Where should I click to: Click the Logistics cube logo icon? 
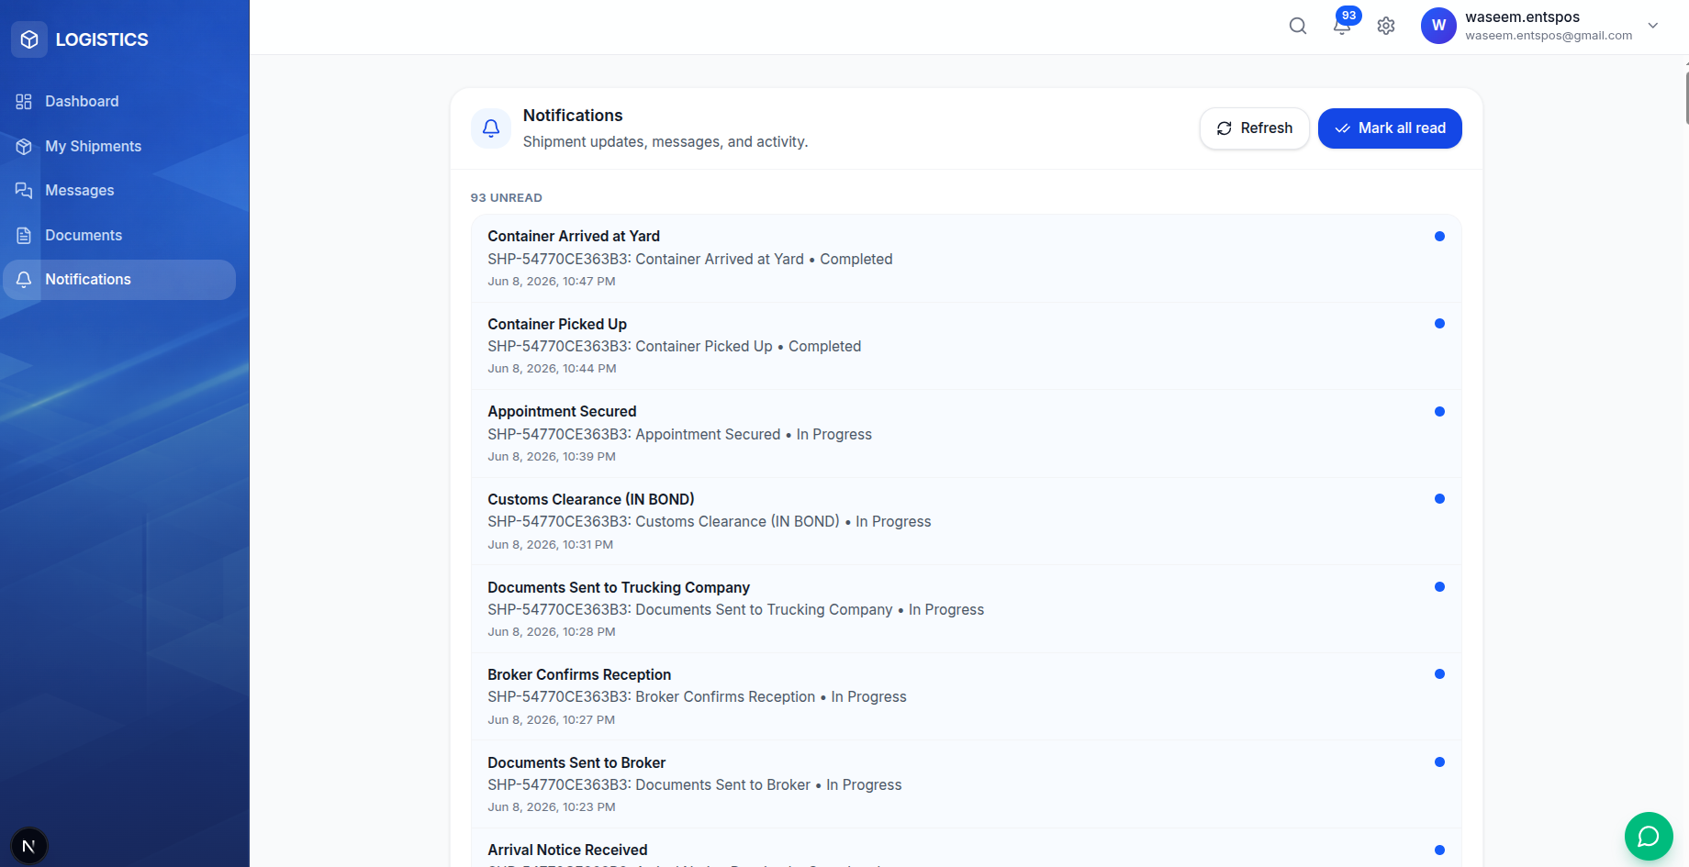29,39
